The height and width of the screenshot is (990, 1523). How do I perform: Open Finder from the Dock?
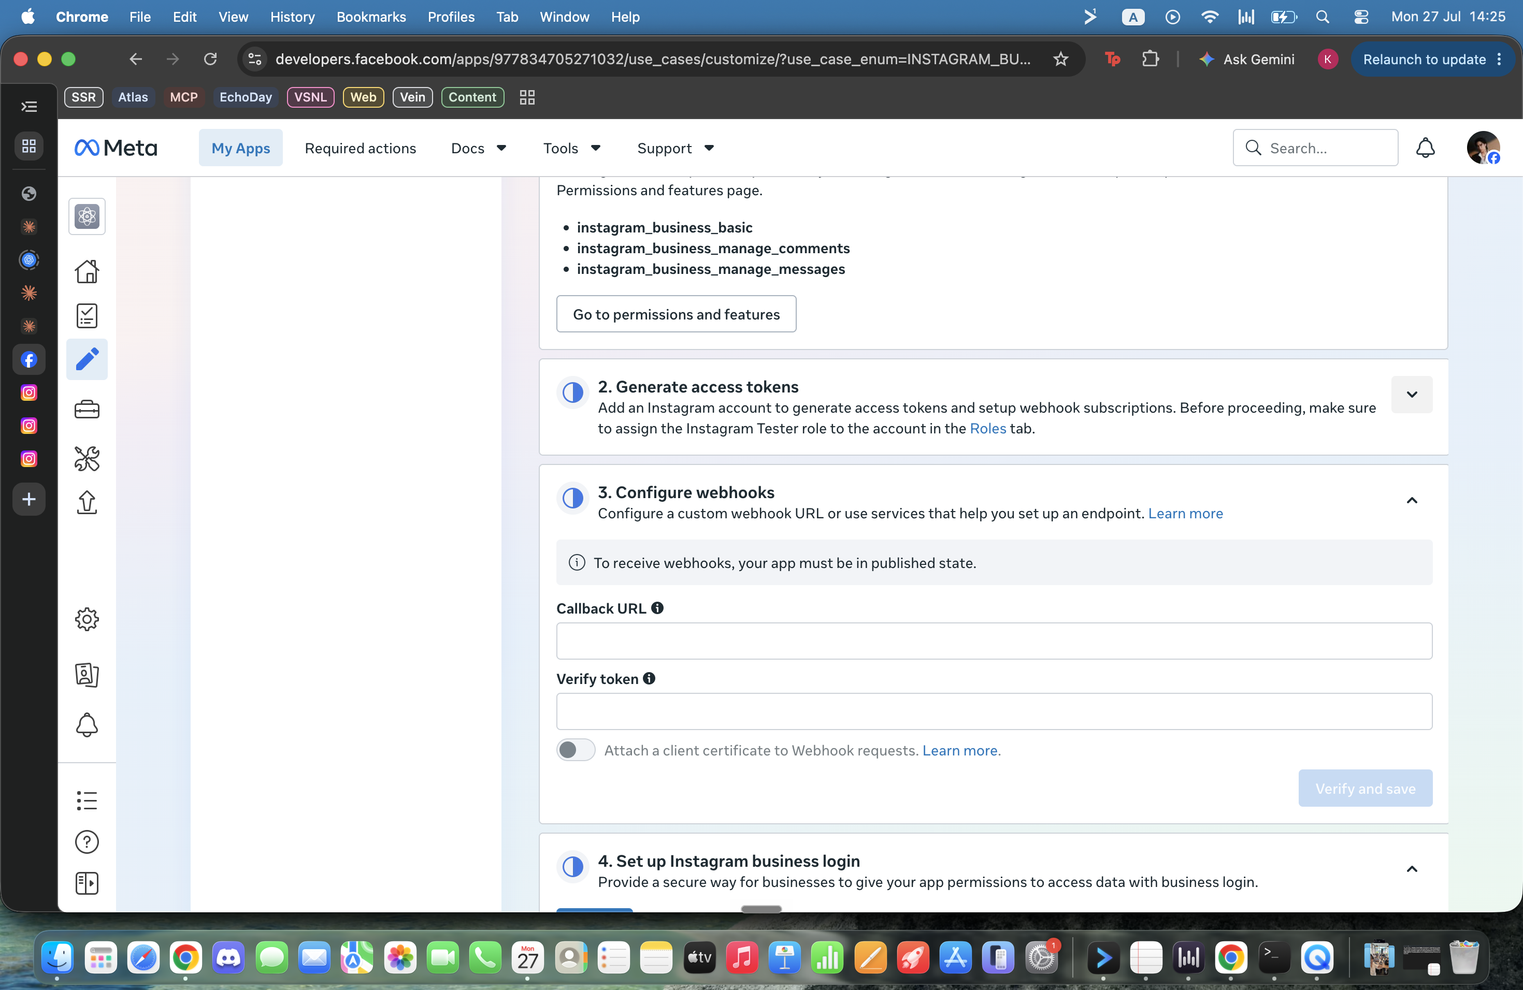tap(57, 957)
